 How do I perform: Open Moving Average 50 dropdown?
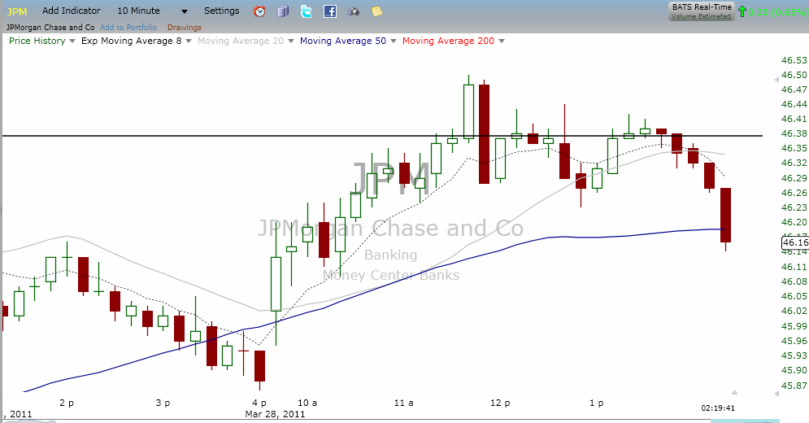pyautogui.click(x=392, y=41)
